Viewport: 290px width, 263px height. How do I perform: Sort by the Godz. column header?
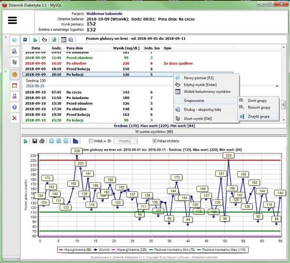(x=57, y=48)
